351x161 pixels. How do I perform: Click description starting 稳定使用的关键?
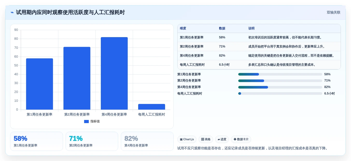(x=292, y=56)
